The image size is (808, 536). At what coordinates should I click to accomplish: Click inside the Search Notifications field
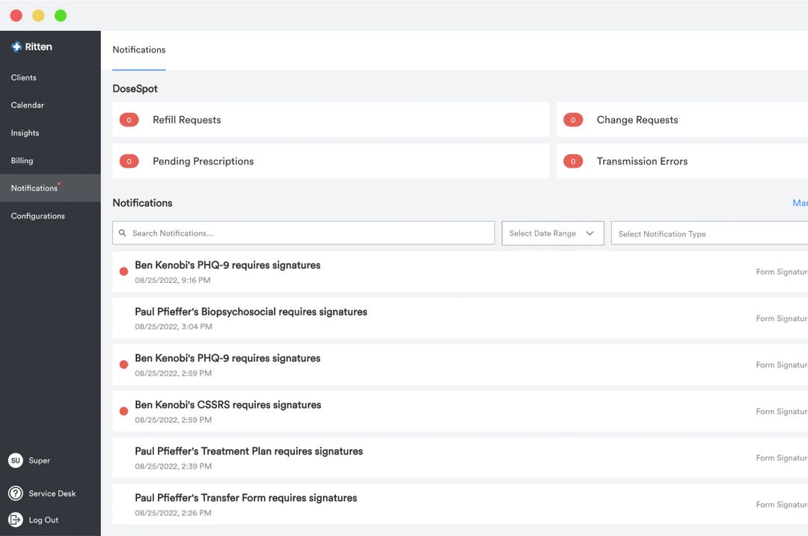[x=299, y=233]
